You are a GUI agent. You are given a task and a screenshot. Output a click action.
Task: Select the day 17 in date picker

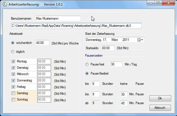click(x=105, y=40)
